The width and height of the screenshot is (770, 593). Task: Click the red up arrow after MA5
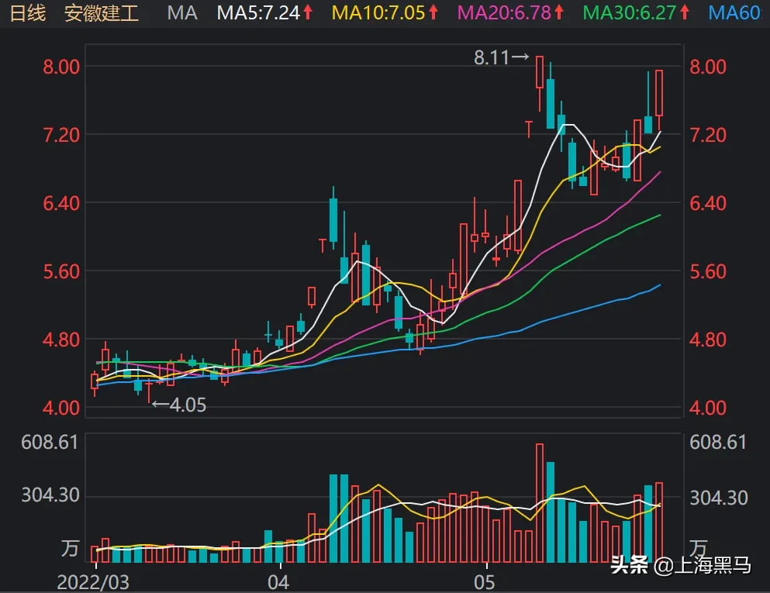[308, 12]
